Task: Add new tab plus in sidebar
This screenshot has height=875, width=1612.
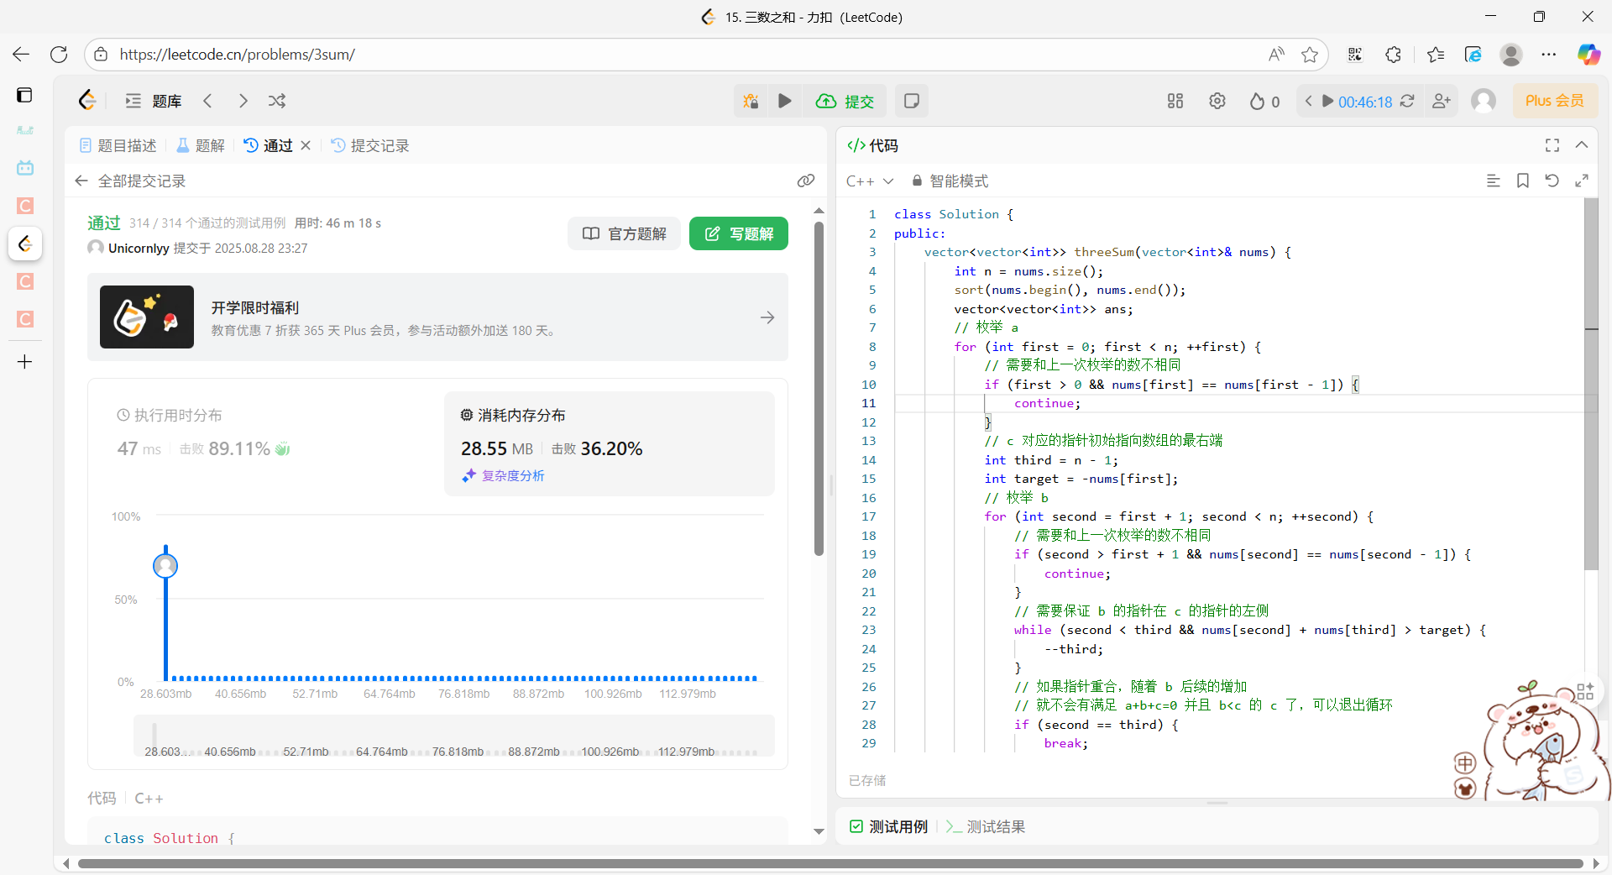Action: pos(25,362)
